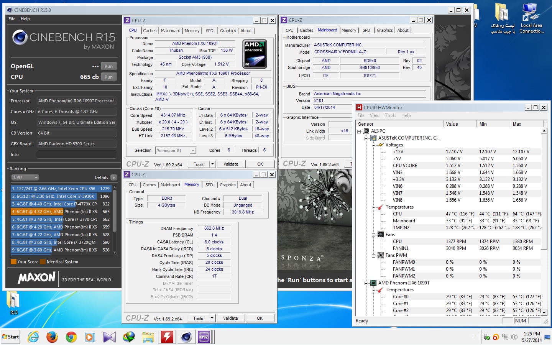Open HWMonitor View menu

pyautogui.click(x=375, y=115)
